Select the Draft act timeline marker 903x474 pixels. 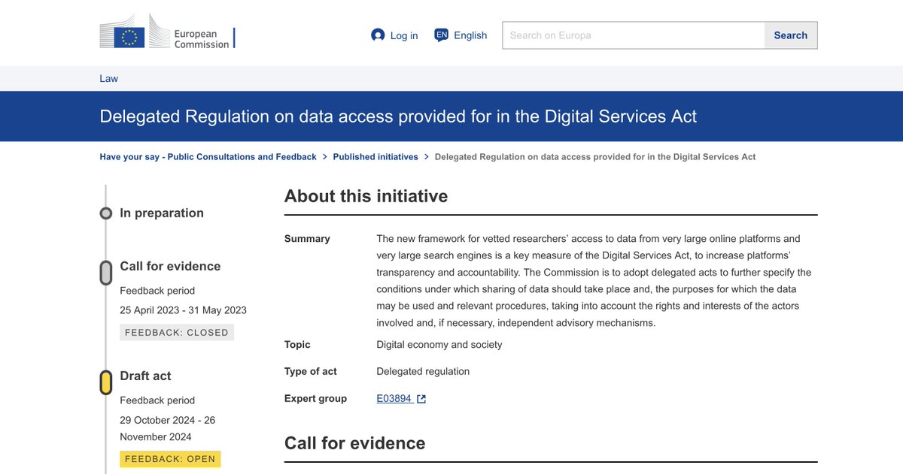coord(106,382)
